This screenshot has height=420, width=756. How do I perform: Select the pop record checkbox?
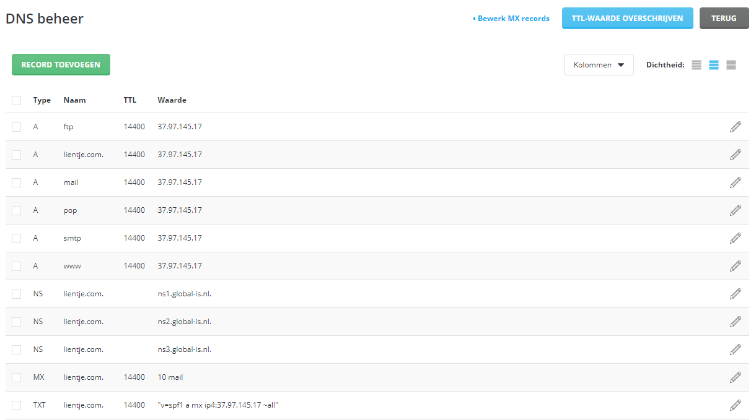(x=17, y=210)
